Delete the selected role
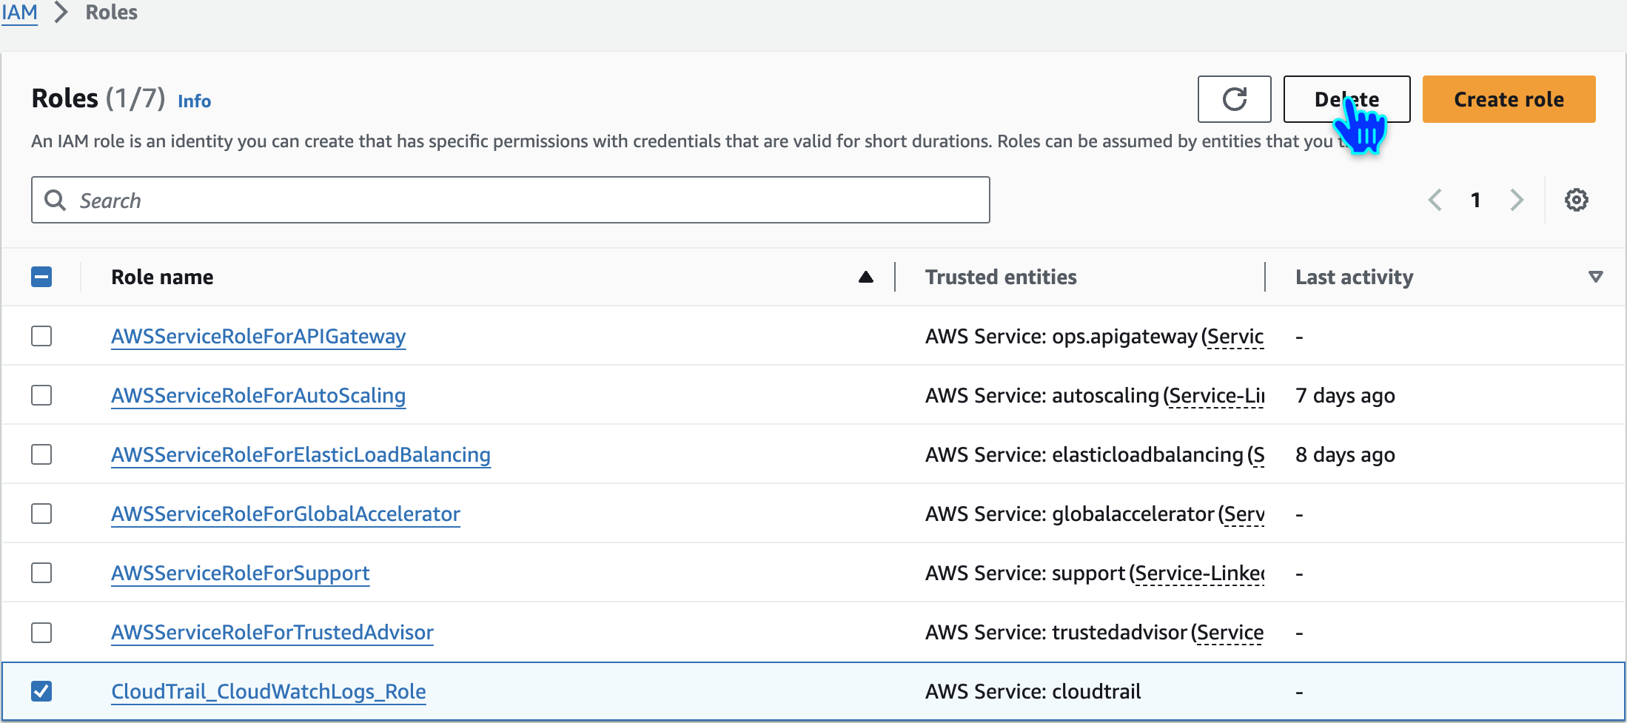 coord(1346,99)
